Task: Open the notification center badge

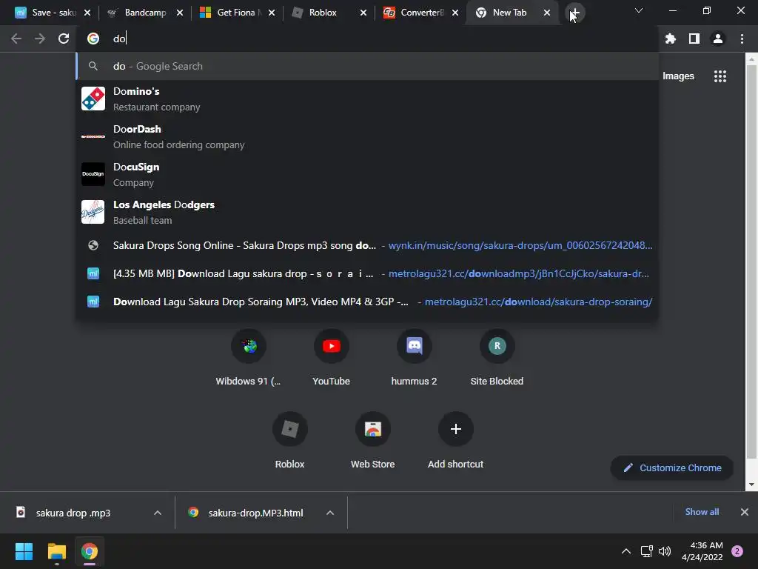Action: [737, 551]
